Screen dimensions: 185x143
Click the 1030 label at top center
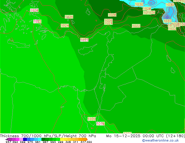[139, 4]
